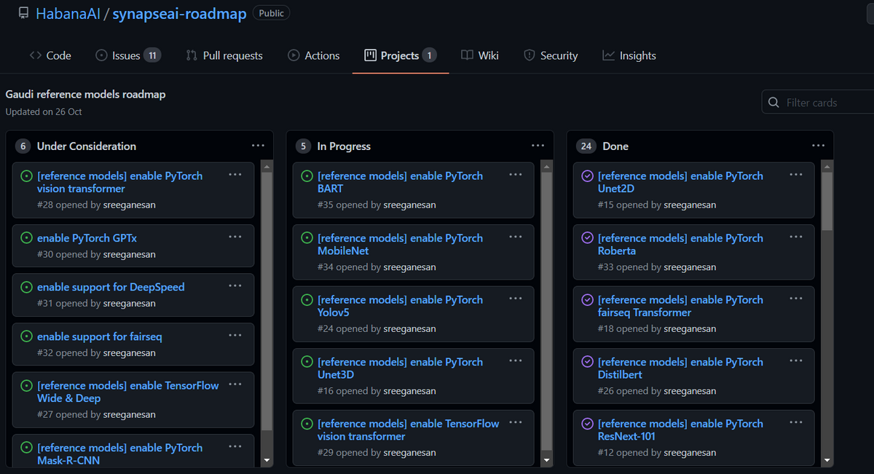This screenshot has height=474, width=874.
Task: Open the card menu for PyTorch Roberta
Action: tap(795, 237)
